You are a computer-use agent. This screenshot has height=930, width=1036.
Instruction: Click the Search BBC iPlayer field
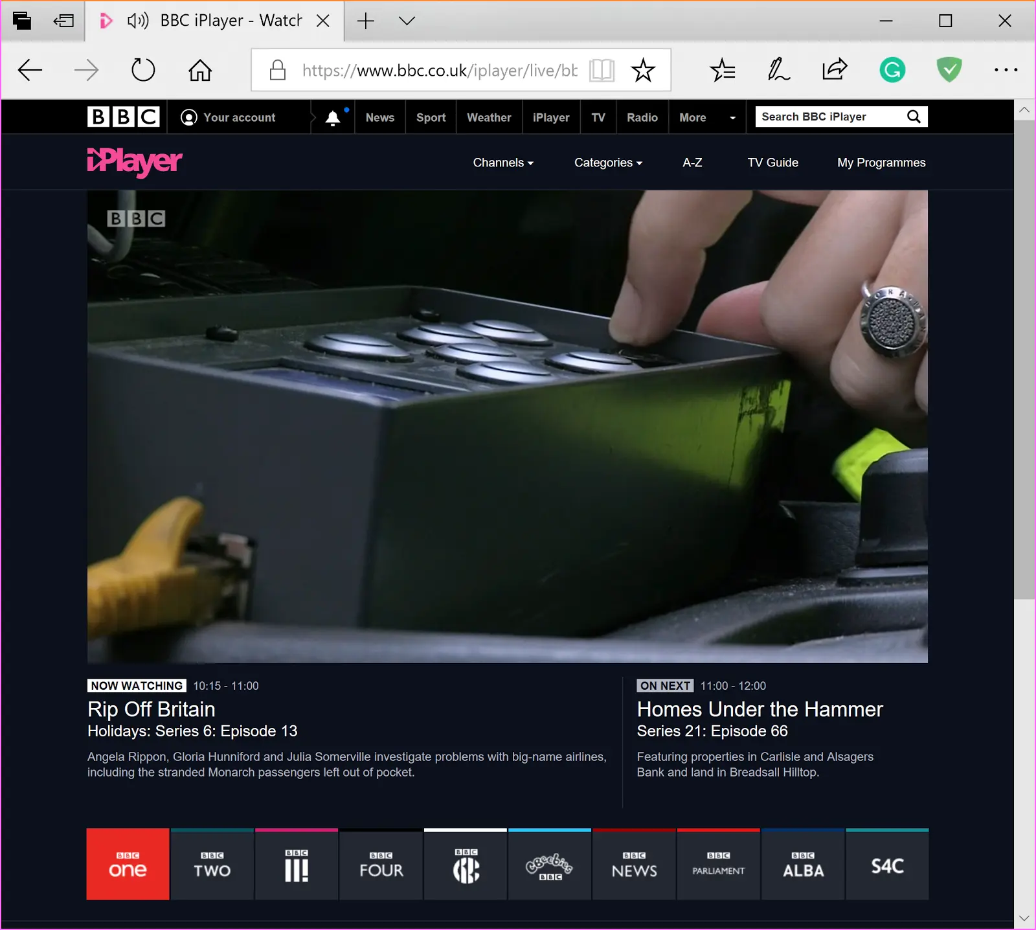tap(831, 117)
